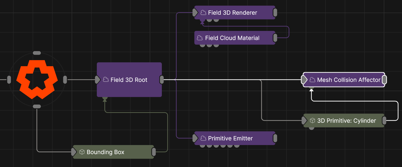
Task: Click right output port of root logo node
Action: pyautogui.click(x=65, y=80)
